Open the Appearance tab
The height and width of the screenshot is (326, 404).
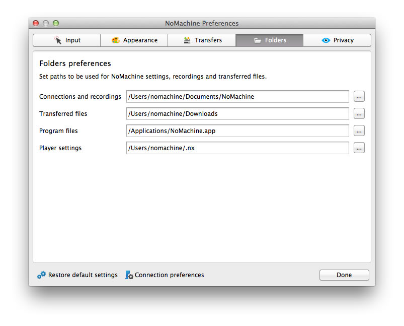[134, 40]
